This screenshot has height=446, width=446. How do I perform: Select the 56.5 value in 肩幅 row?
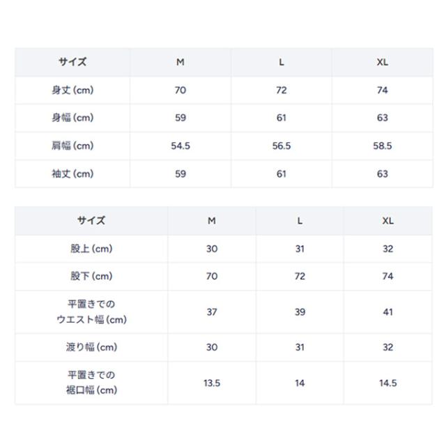pos(282,146)
